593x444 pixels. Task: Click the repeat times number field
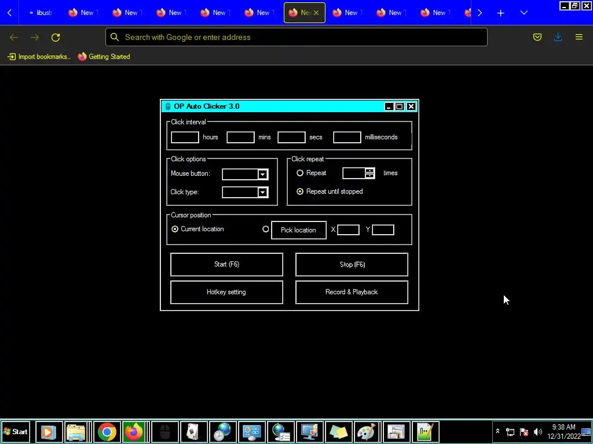(354, 173)
